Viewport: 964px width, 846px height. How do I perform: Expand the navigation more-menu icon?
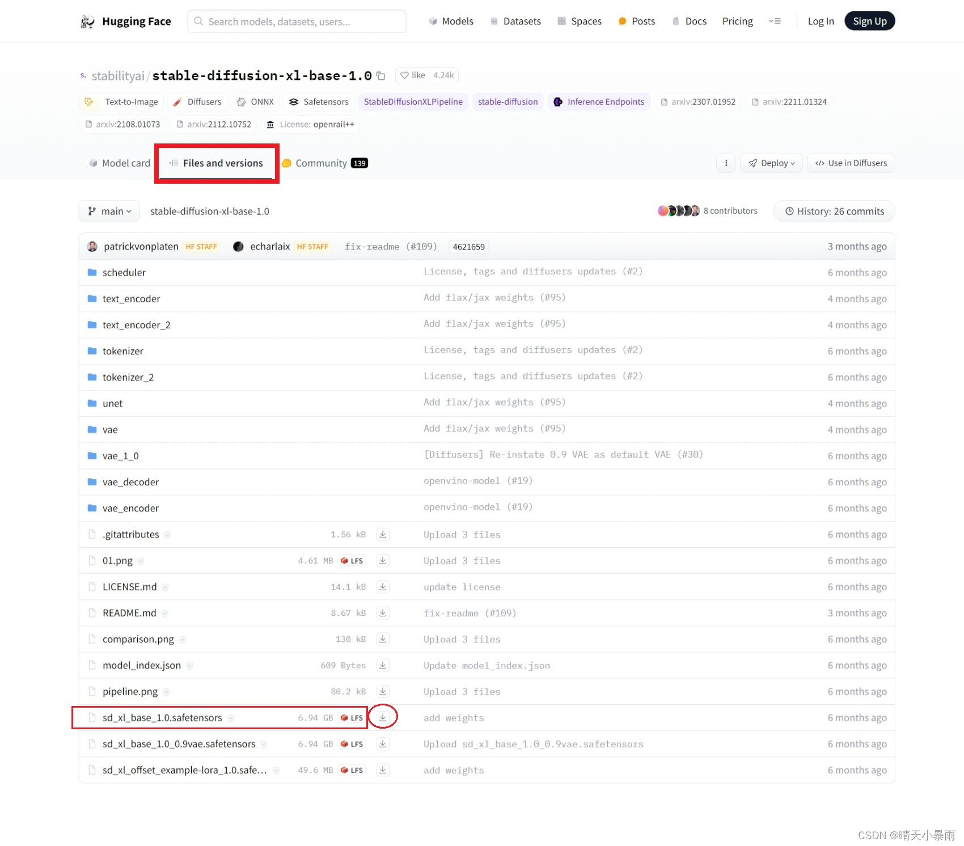coord(775,22)
